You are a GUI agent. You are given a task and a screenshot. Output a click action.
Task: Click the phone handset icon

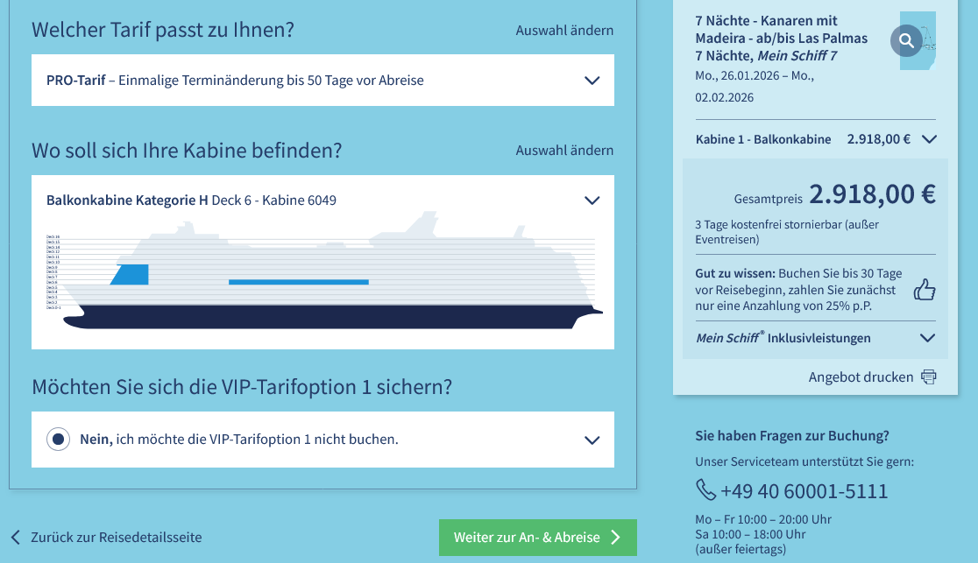tap(705, 489)
